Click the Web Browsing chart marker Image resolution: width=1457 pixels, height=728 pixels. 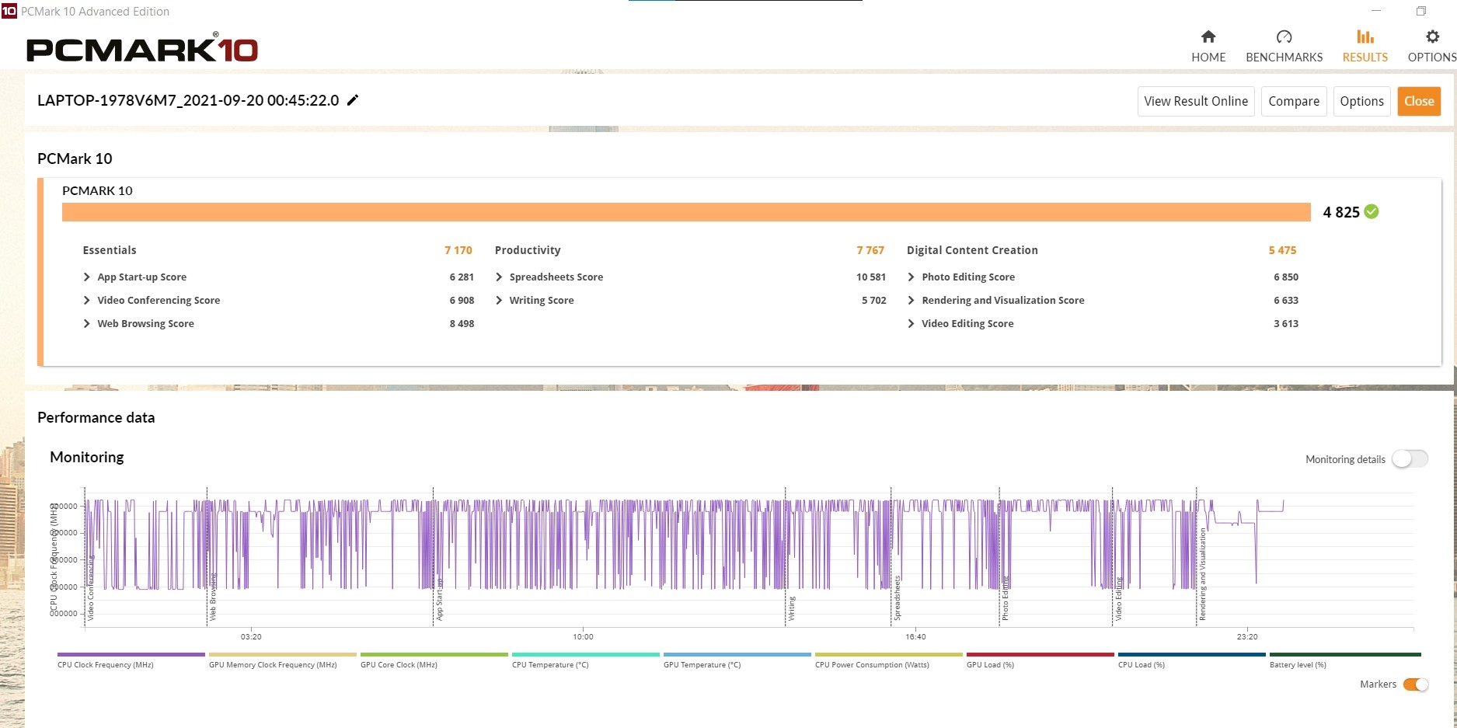213,597
